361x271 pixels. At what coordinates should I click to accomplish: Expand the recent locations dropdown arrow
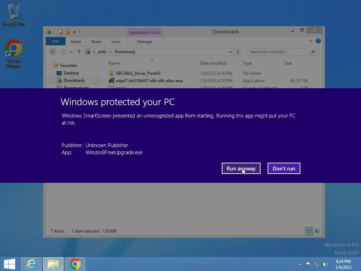tap(71, 52)
